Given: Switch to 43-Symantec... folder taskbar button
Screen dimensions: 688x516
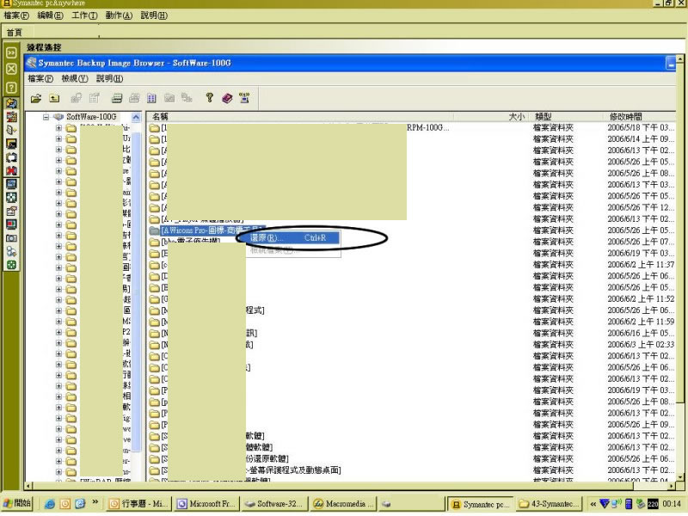Looking at the screenshot, I should point(550,504).
